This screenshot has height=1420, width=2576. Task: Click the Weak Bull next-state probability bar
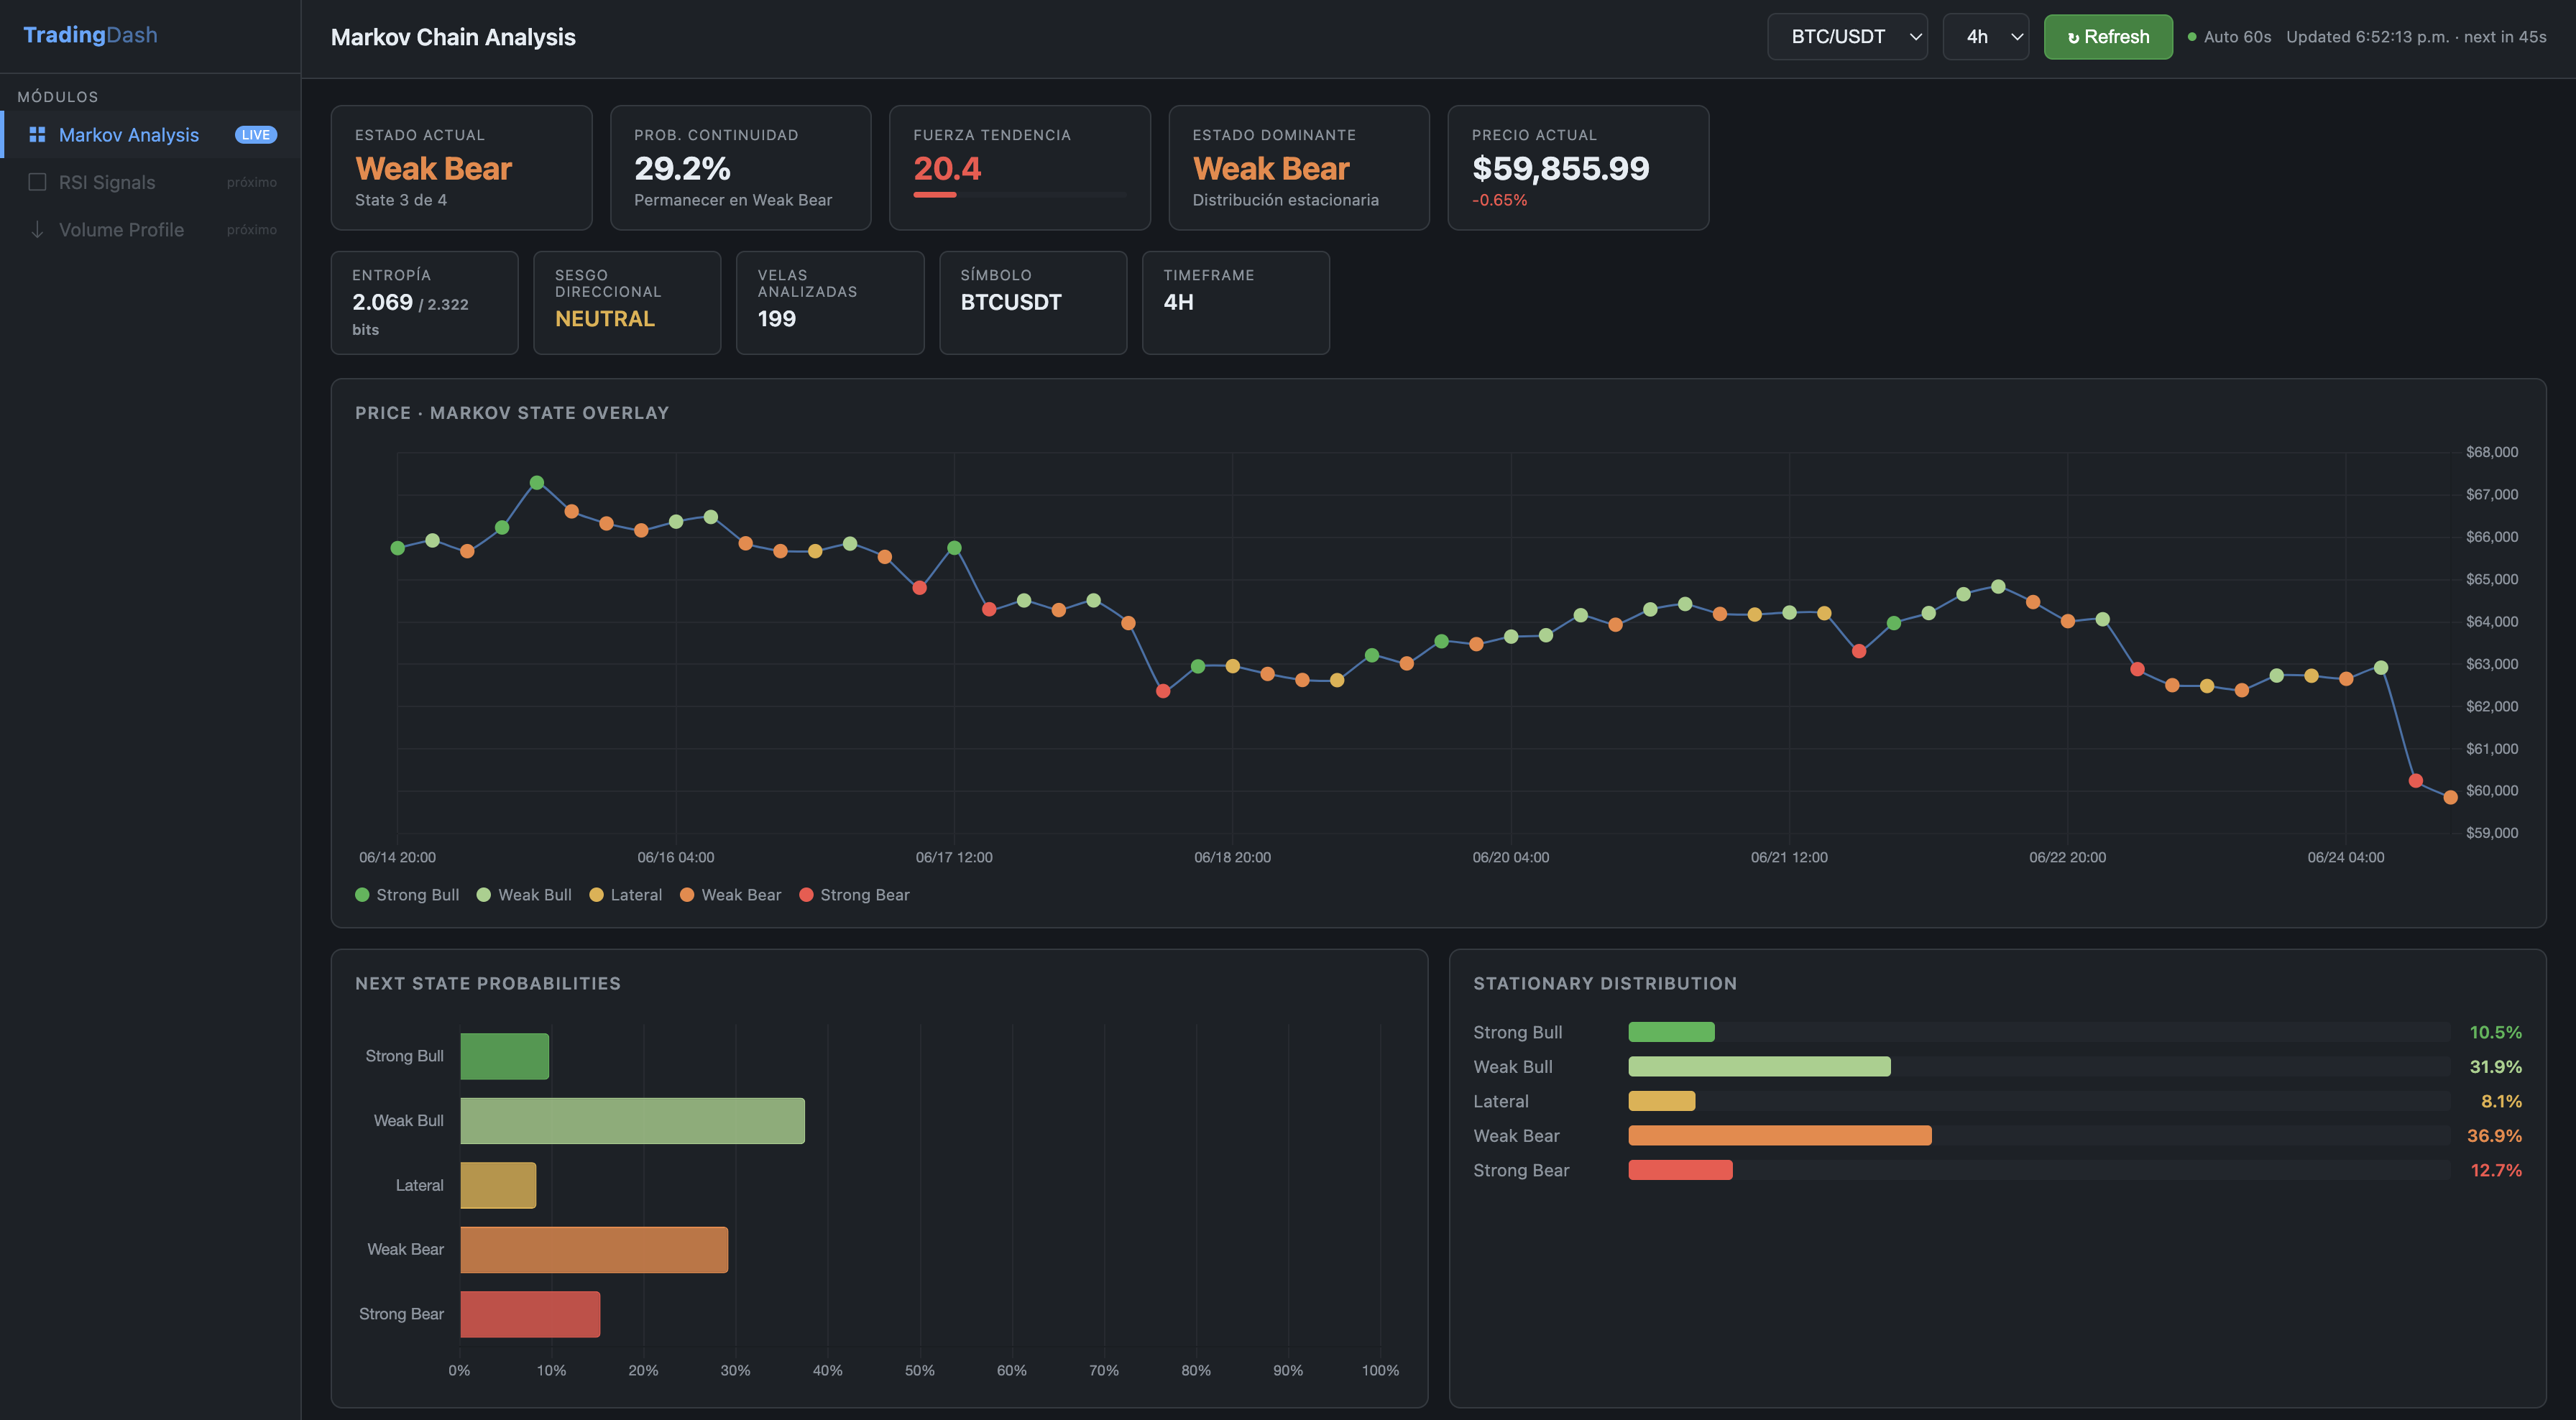click(632, 1121)
